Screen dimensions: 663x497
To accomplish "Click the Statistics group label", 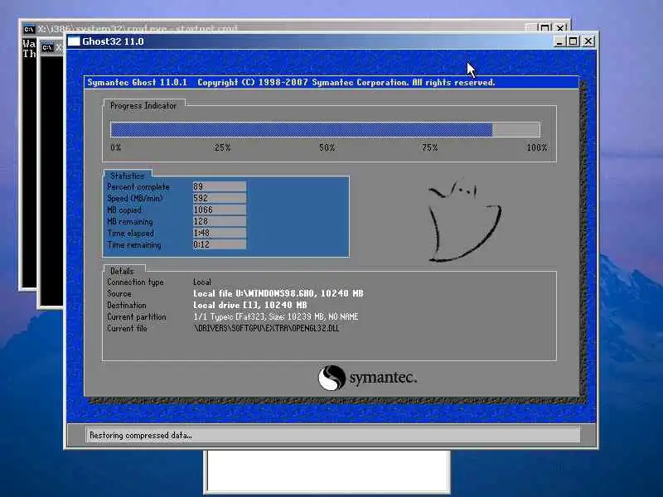I will click(x=128, y=176).
